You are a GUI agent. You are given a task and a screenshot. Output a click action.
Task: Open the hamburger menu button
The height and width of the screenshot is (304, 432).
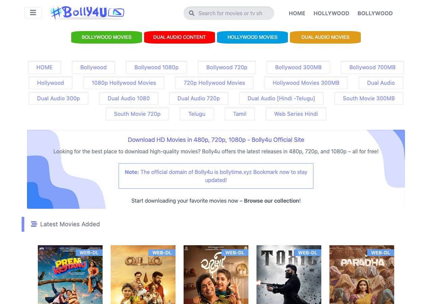click(x=33, y=13)
